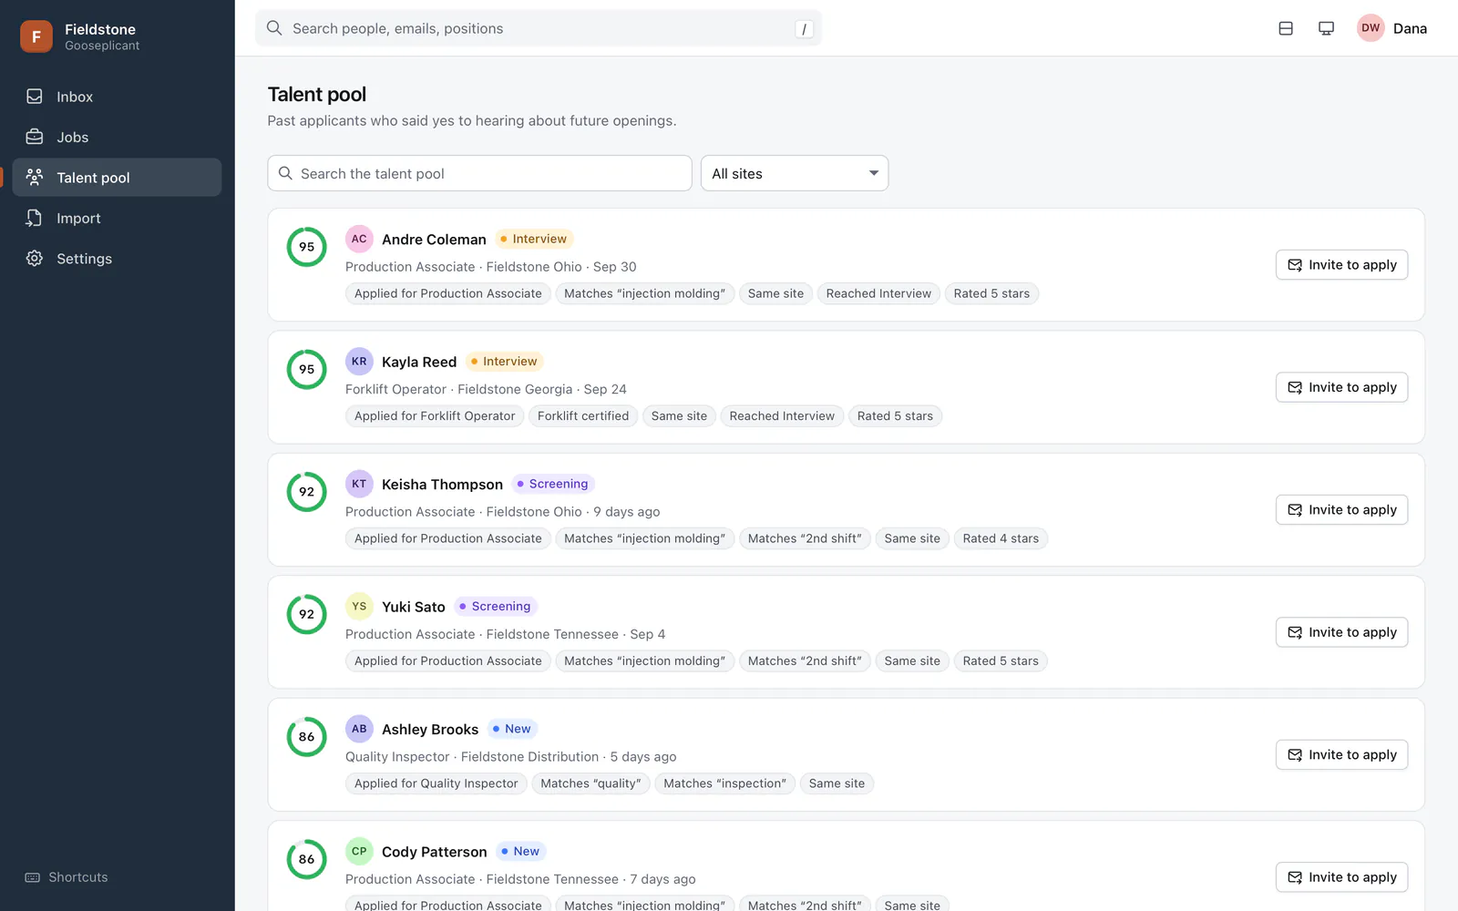Image resolution: width=1458 pixels, height=911 pixels.
Task: Click Andre Coleman's 'Reached Interview' tag
Action: tap(878, 293)
